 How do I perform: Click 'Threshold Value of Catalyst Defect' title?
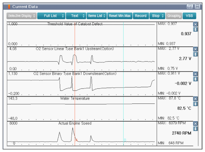click(75, 24)
